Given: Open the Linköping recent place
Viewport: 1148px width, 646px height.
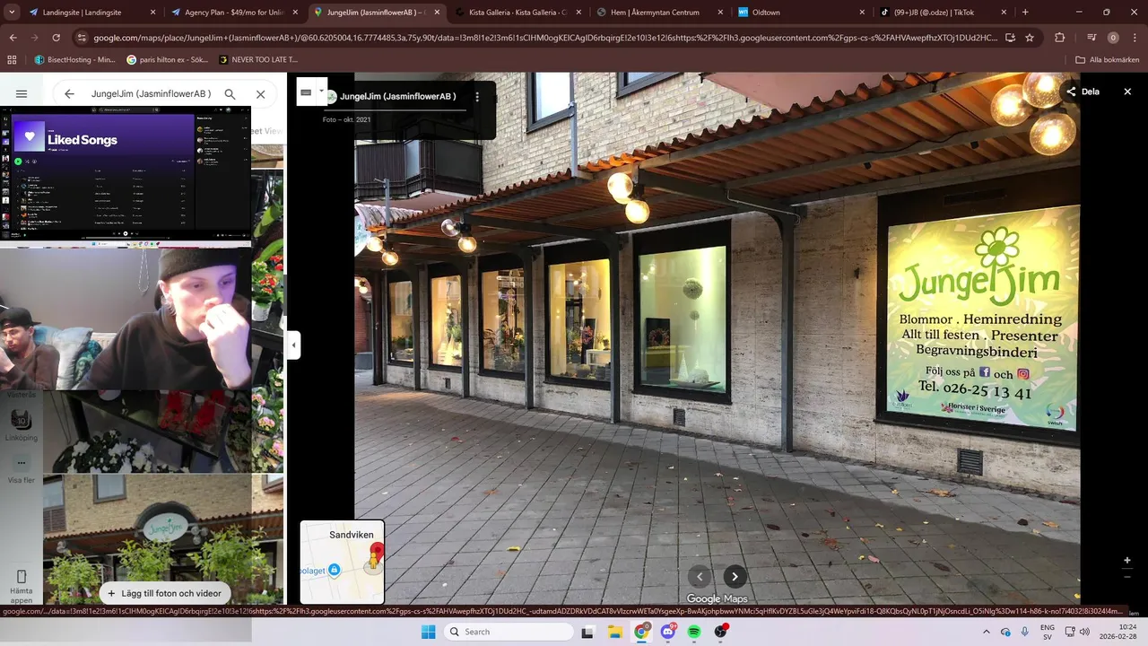Looking at the screenshot, I should pos(22,425).
